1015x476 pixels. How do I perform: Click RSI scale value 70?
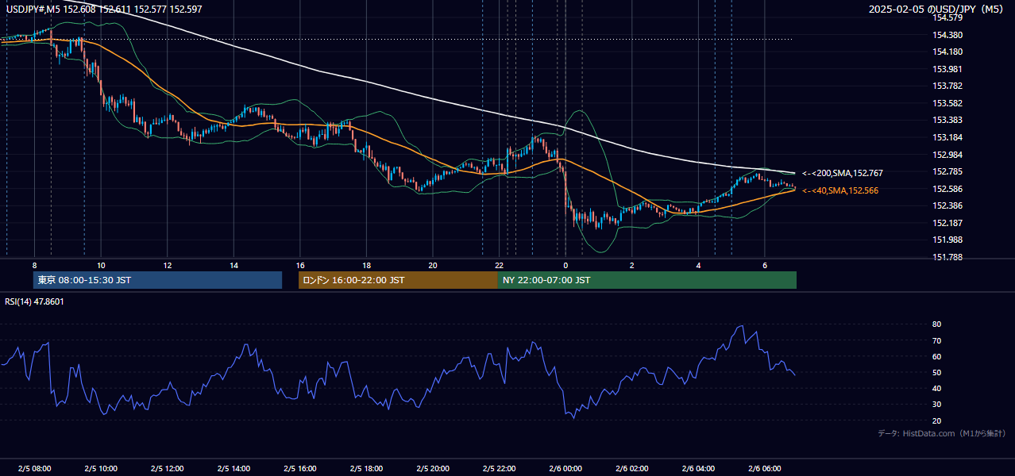coord(937,340)
